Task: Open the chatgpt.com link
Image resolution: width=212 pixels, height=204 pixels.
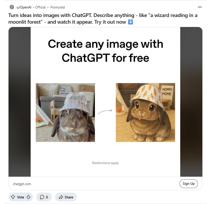Action: 22,184
